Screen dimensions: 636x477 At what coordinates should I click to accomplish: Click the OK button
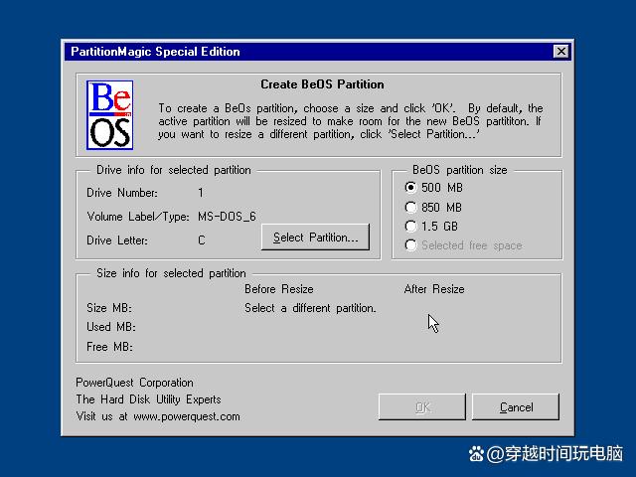pyautogui.click(x=421, y=406)
